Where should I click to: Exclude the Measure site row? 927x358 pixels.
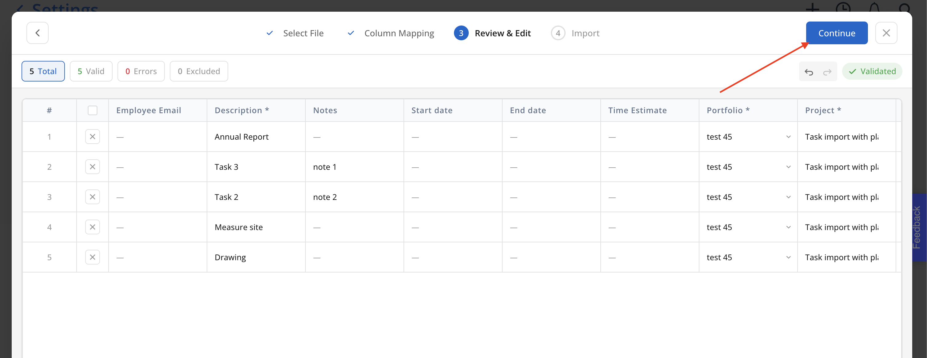click(93, 227)
